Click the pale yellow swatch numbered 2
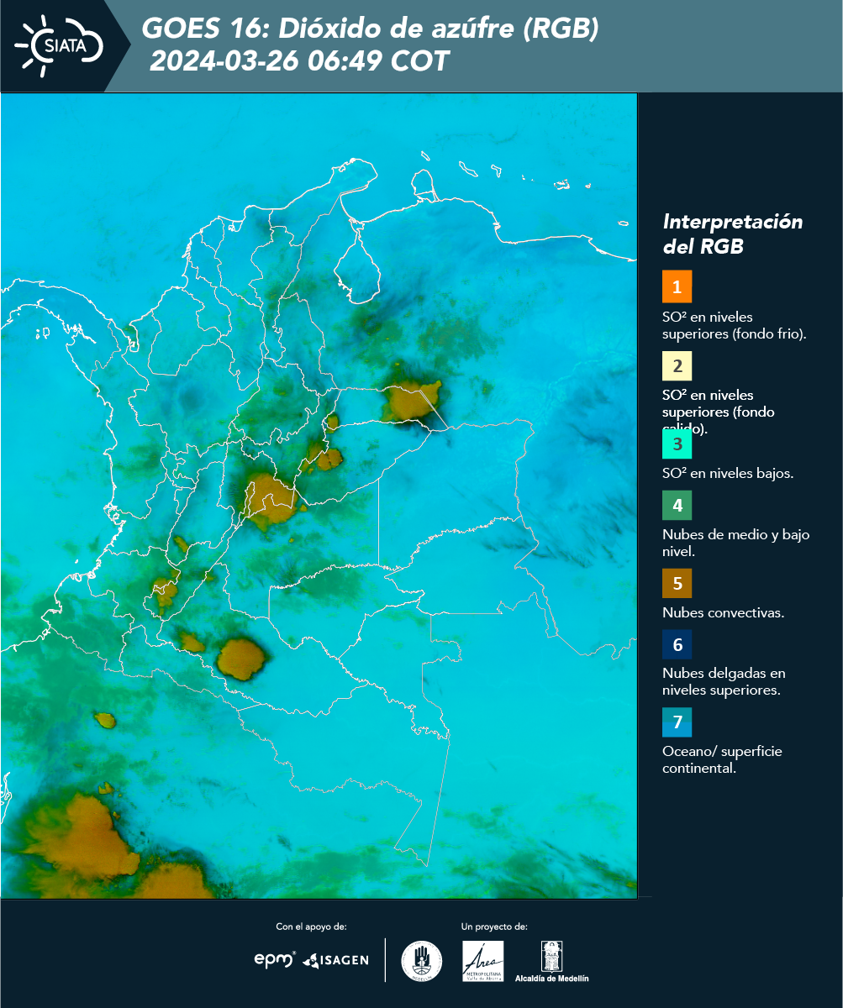The height and width of the screenshot is (1008, 843). coord(677,366)
